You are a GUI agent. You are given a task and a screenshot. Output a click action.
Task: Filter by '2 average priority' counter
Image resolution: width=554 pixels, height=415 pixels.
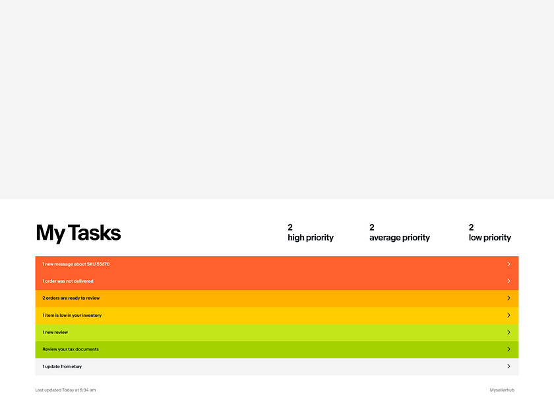[x=400, y=233]
